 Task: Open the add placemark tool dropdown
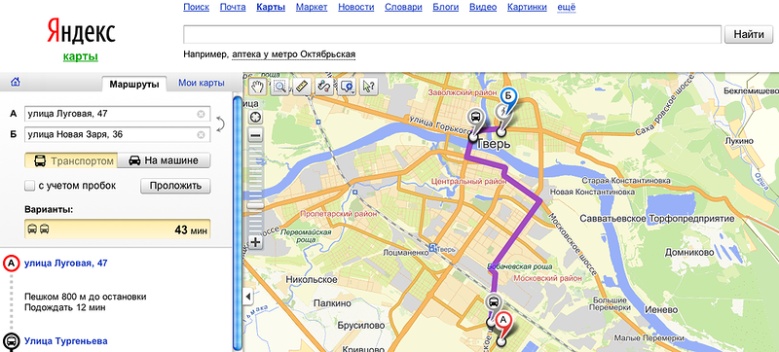coord(347,87)
